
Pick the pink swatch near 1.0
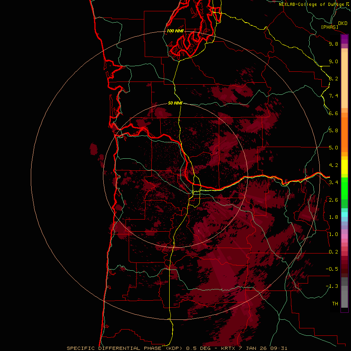[x=344, y=236]
